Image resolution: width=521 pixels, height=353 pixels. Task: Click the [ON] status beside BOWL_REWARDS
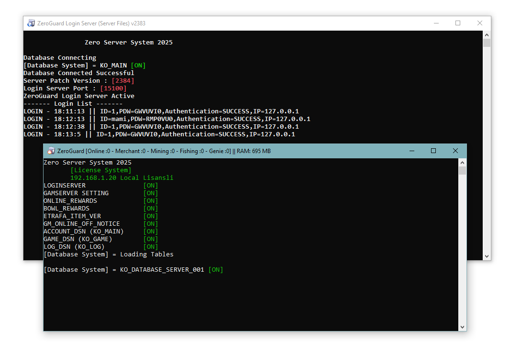click(x=150, y=209)
